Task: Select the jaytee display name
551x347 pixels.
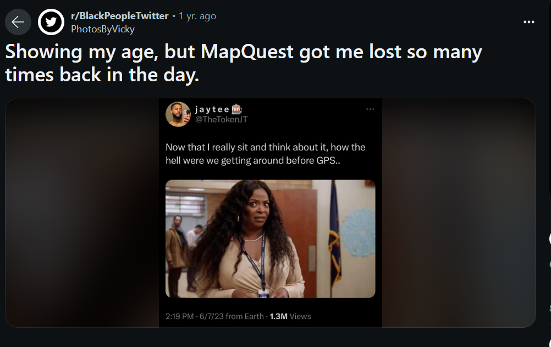Action: coord(212,109)
